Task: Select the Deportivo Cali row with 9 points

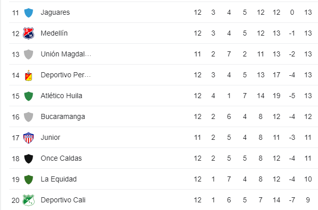Action: 163,200
